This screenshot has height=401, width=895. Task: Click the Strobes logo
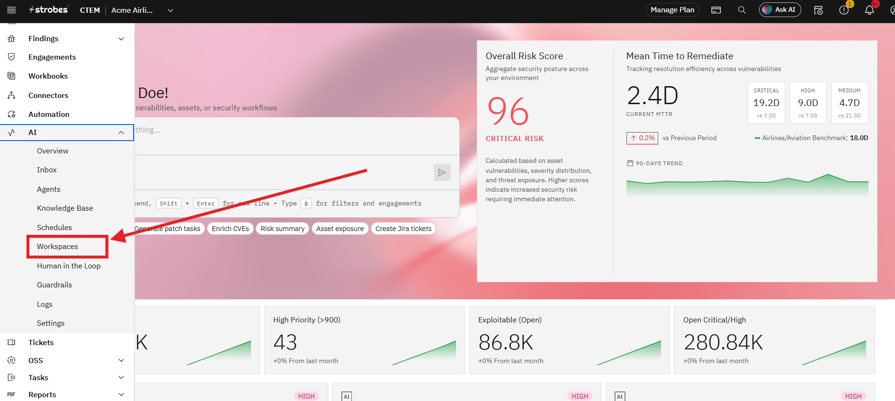coord(48,10)
